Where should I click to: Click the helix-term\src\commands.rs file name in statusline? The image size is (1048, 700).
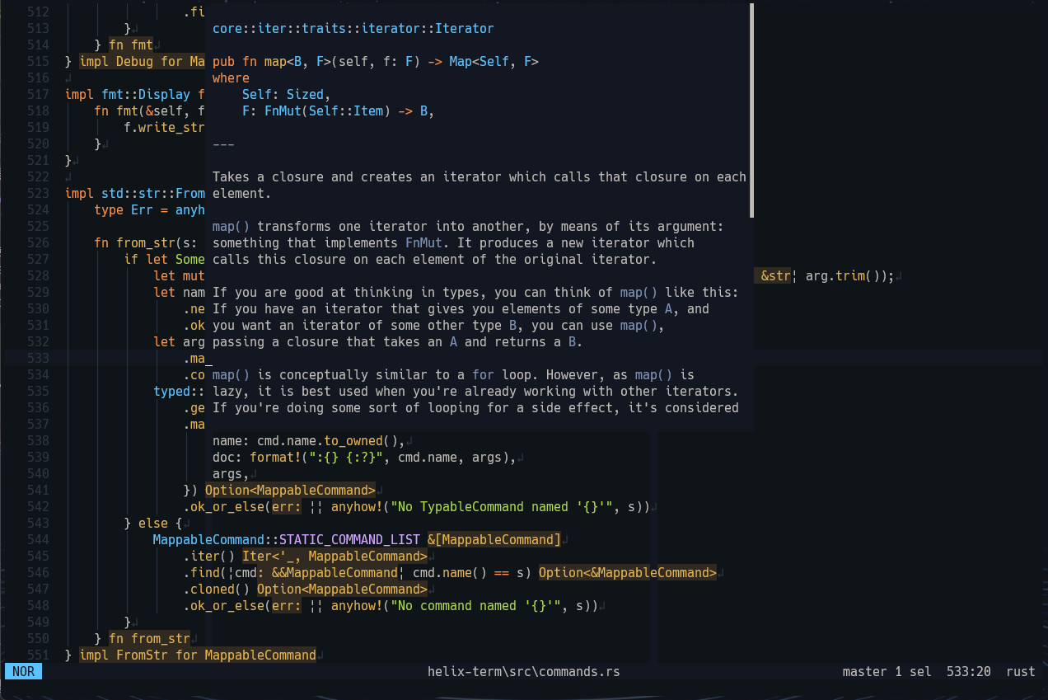click(523, 671)
